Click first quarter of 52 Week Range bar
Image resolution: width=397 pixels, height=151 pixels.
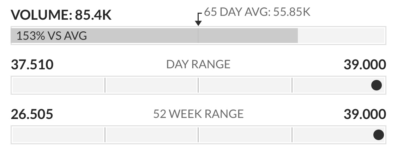tap(58, 135)
